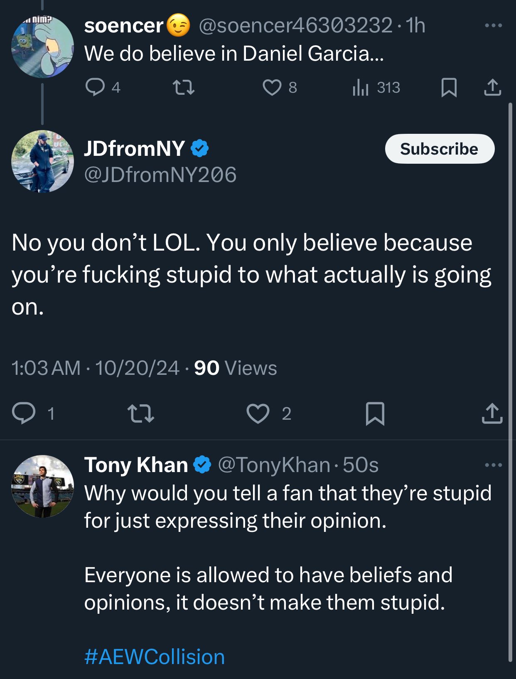The image size is (516, 679).
Task: Share JDfromNY's tweet
Action: point(492,413)
